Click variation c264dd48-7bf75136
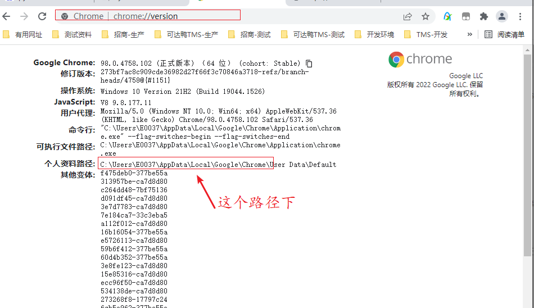This screenshot has height=308, width=534. click(134, 190)
